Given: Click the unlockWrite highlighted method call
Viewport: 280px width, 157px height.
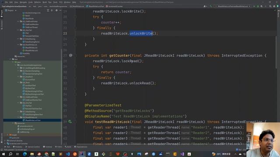Looking at the screenshot, I should (x=141, y=33).
